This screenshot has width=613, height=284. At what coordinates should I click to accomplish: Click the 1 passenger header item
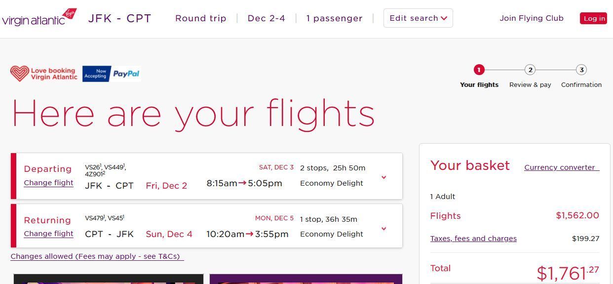tap(334, 18)
